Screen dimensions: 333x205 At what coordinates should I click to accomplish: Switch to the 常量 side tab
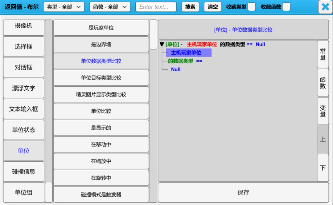pos(323,54)
